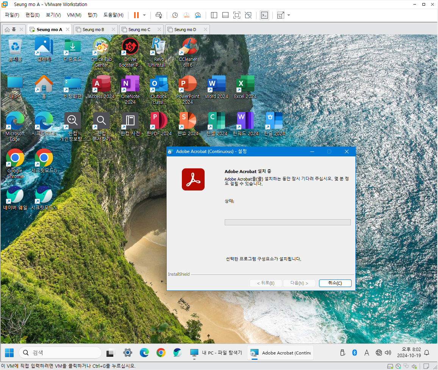The width and height of the screenshot is (438, 370).
Task: Select the Word 2024 desktop icon
Action: click(216, 87)
